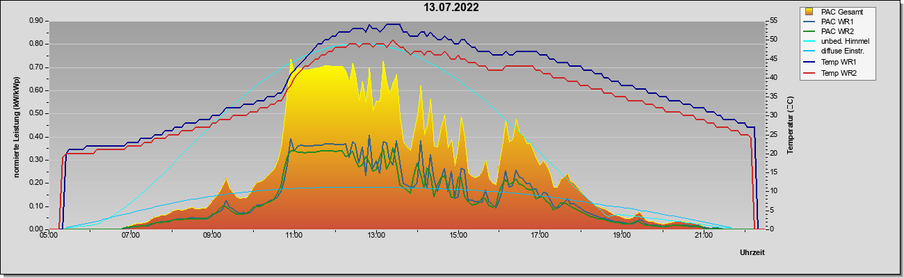Screen dimensions: 904x278
Task: Click the normierte Leistung axis title
Action: [x=16, y=126]
